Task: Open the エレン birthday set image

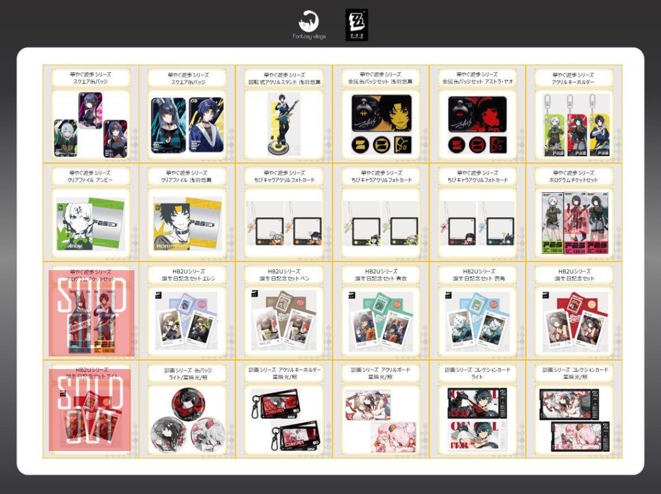Action: pos(187,322)
